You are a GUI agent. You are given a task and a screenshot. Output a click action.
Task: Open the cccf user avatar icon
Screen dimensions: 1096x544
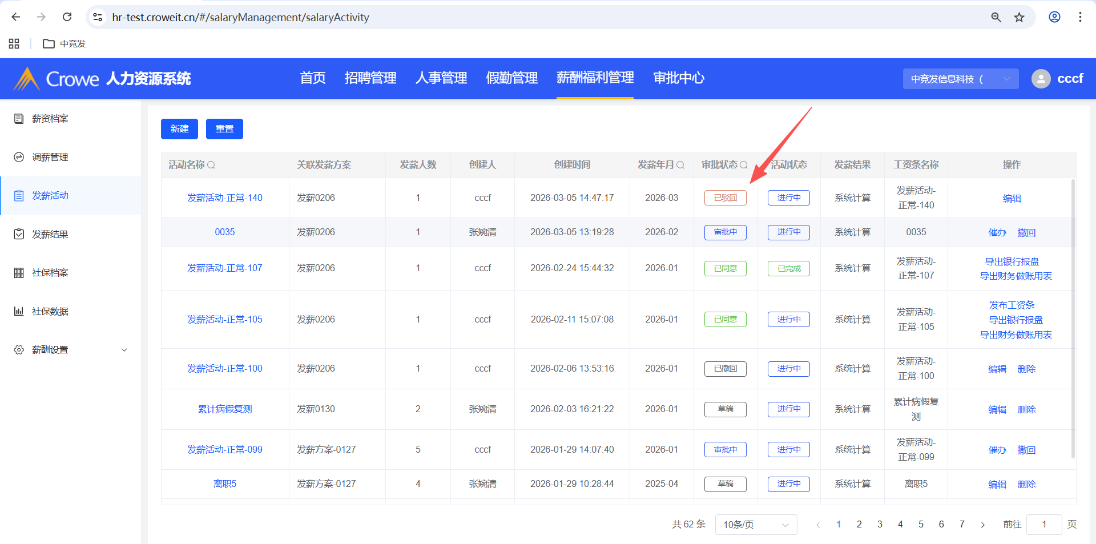(1041, 79)
